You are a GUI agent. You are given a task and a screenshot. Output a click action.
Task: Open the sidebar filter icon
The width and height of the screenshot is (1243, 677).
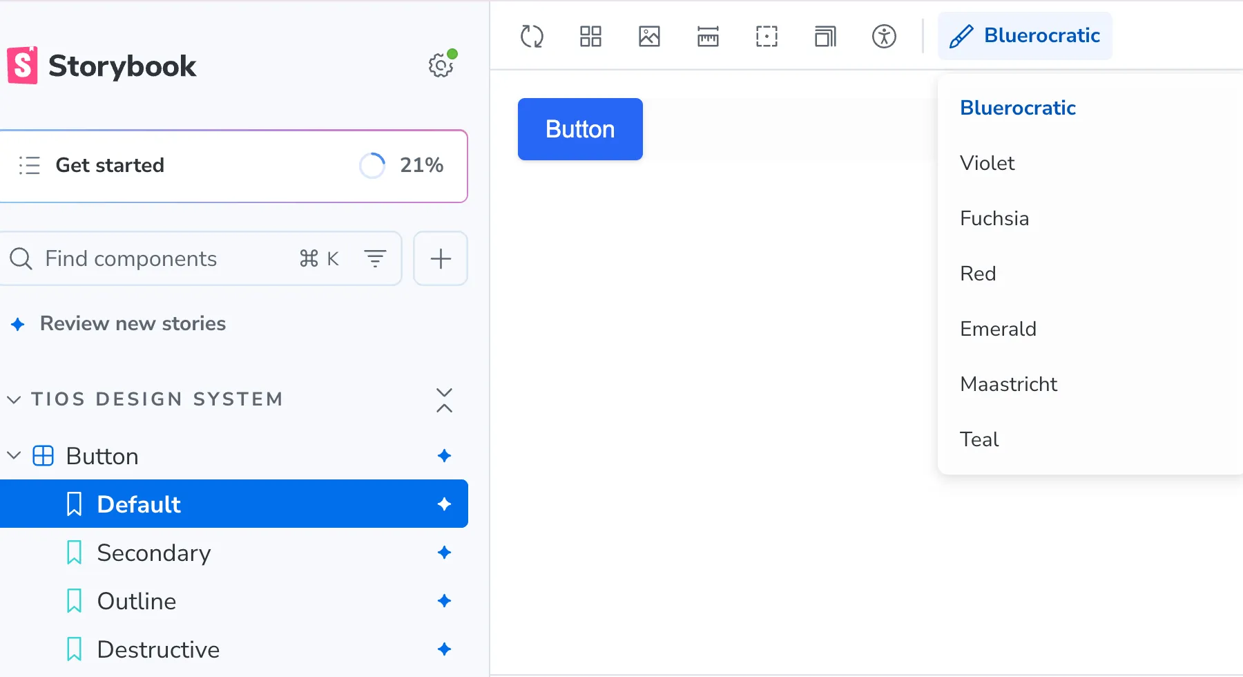pyautogui.click(x=375, y=258)
